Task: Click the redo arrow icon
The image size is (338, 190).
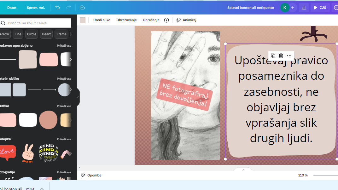Action: coord(68,8)
